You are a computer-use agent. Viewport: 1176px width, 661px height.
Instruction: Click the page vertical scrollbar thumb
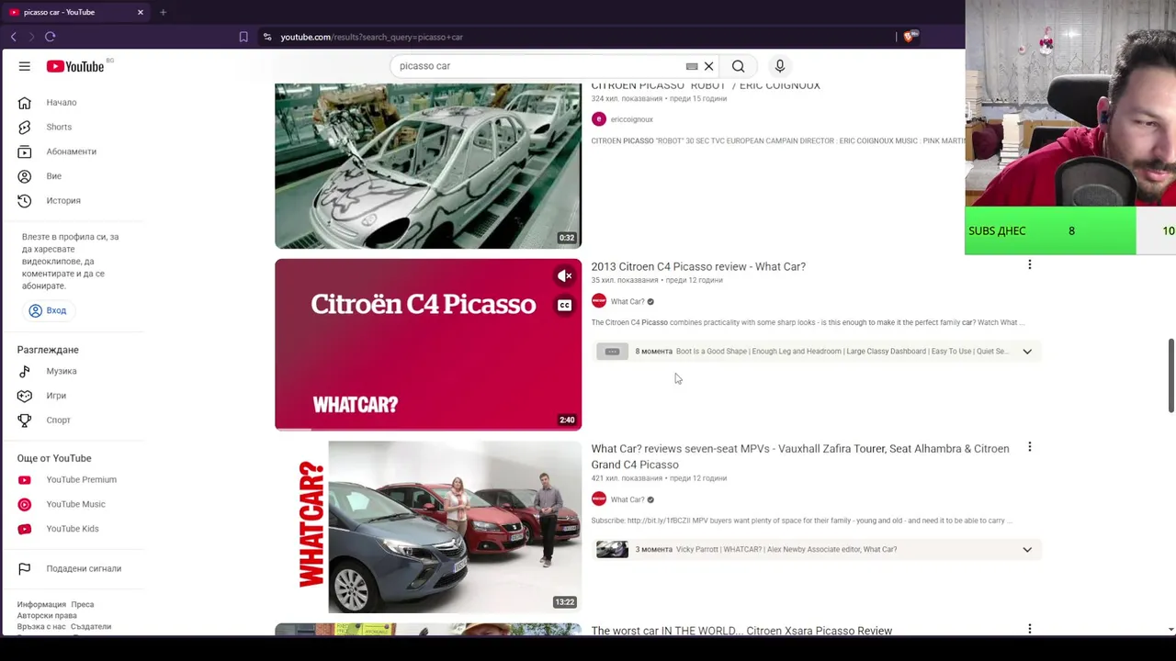1170,375
